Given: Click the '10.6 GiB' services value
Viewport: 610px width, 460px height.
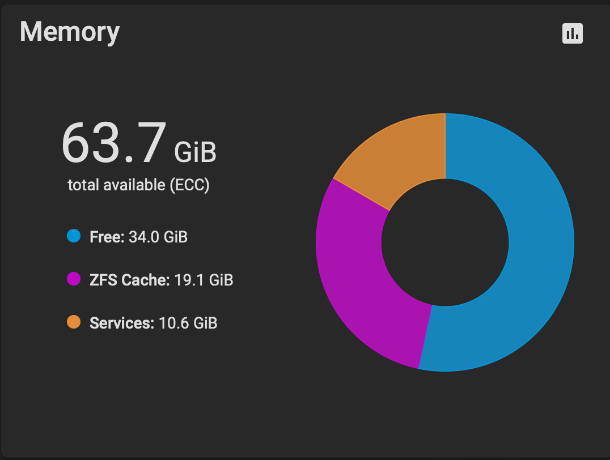Looking at the screenshot, I should [x=188, y=323].
